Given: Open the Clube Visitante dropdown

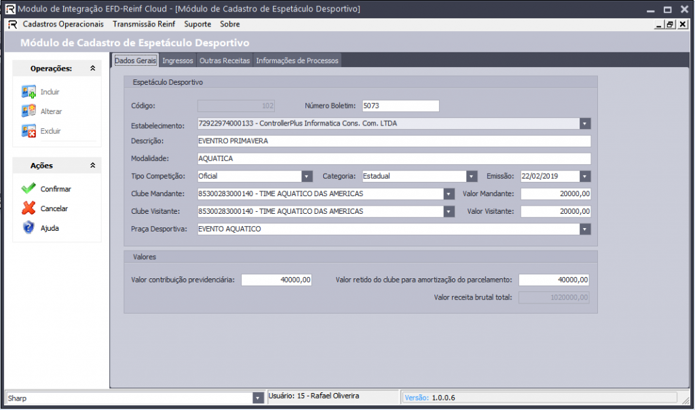Looking at the screenshot, I should pyautogui.click(x=449, y=212).
